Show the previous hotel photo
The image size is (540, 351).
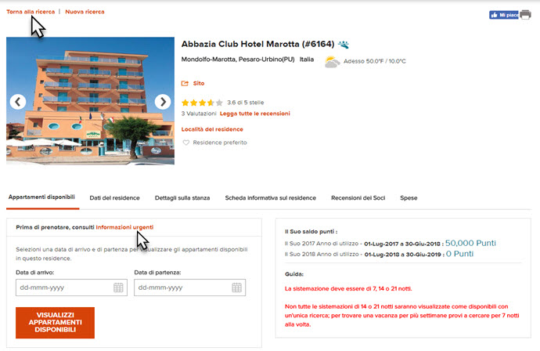pos(18,102)
